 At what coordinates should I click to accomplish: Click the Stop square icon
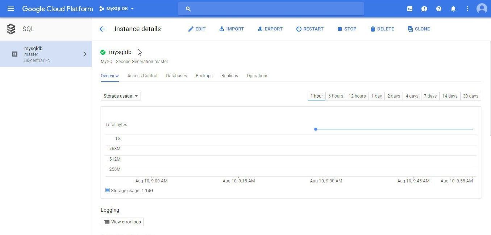pos(340,29)
